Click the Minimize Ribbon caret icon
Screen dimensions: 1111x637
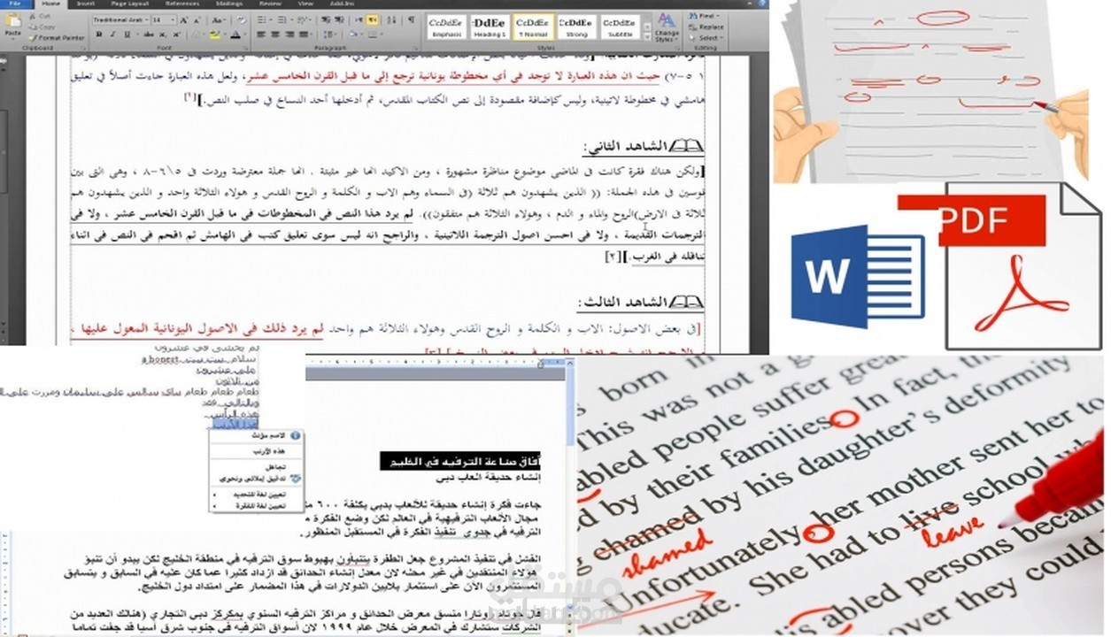[x=749, y=4]
